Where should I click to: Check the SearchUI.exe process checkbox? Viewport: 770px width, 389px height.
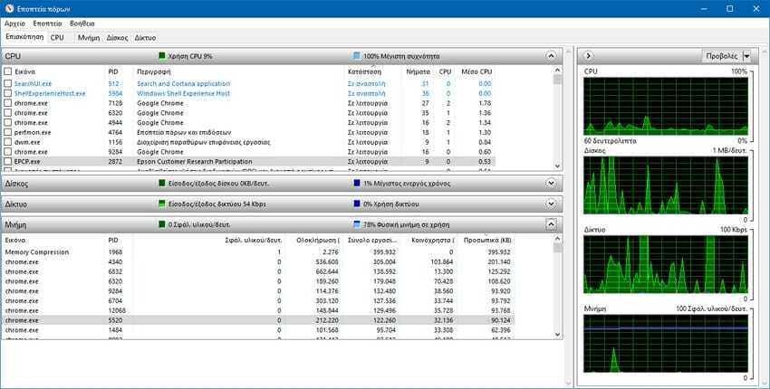[8, 84]
